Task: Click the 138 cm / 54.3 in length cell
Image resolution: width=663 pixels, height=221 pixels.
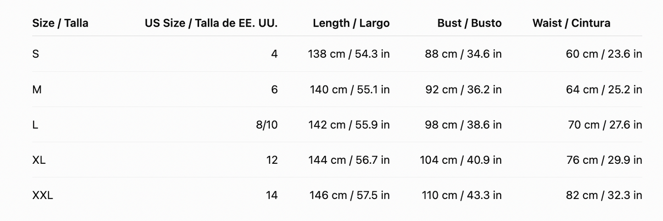Action: 349,54
